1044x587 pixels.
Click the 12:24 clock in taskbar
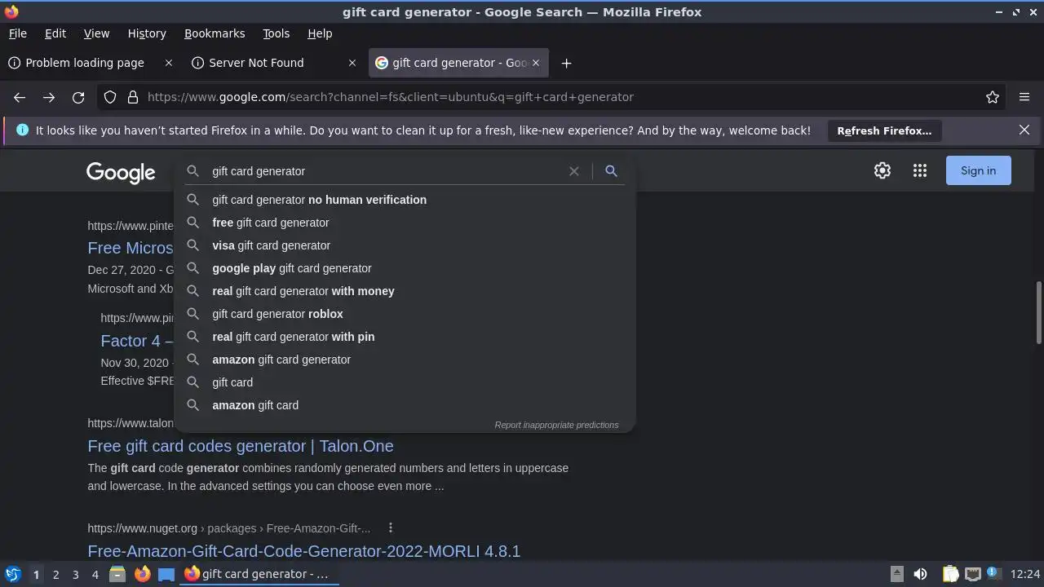point(1025,574)
